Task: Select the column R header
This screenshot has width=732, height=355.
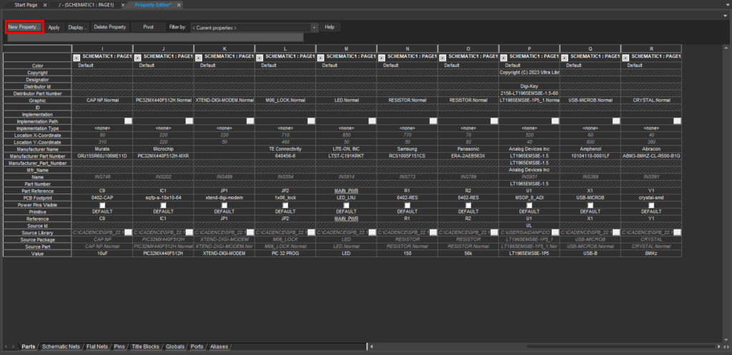Action: (651, 49)
